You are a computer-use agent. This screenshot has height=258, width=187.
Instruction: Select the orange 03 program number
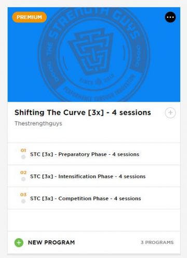pyautogui.click(x=23, y=194)
